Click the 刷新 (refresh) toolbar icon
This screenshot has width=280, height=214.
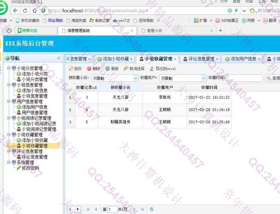point(107,69)
